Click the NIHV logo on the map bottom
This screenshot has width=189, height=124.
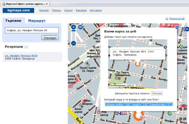click(122, 113)
